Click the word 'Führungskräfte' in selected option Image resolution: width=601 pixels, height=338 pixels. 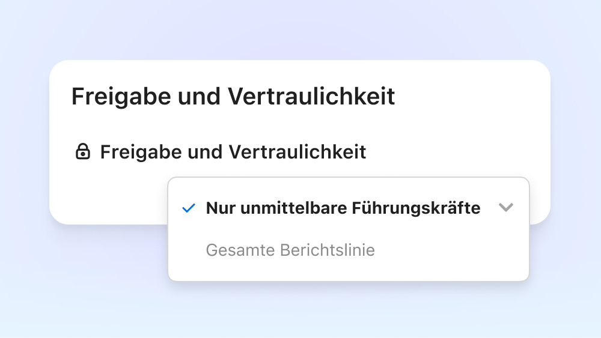[416, 208]
